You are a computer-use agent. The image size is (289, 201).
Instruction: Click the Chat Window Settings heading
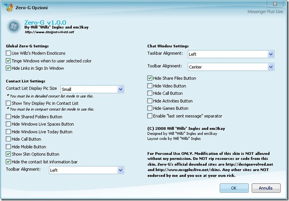pyautogui.click(x=168, y=46)
